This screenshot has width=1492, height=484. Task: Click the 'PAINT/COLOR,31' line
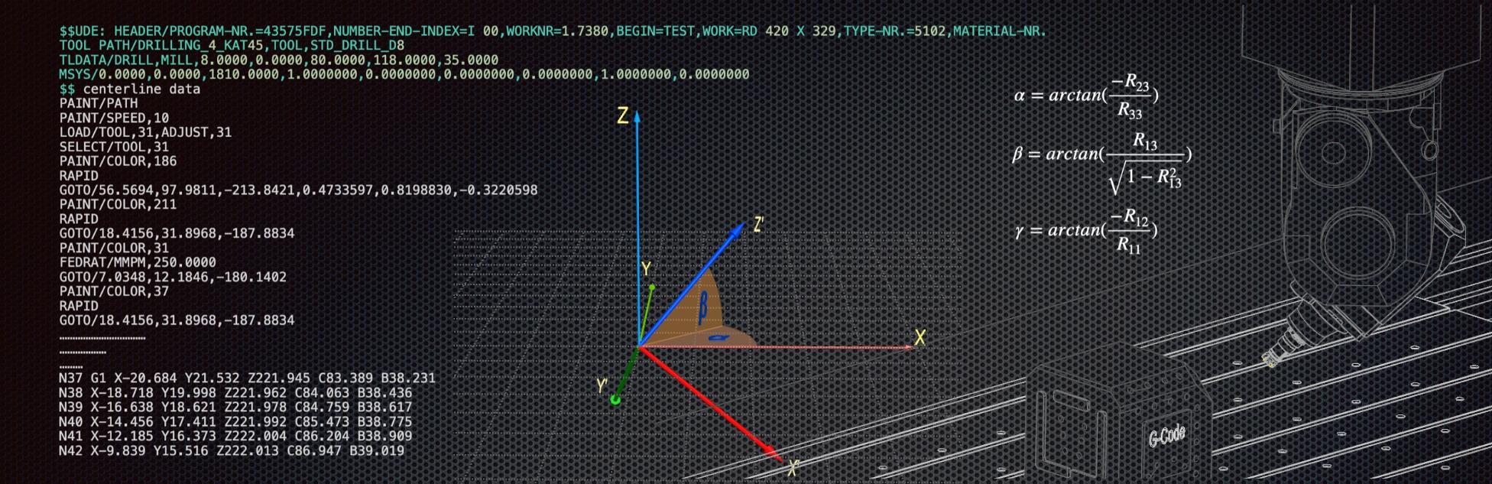point(114,248)
